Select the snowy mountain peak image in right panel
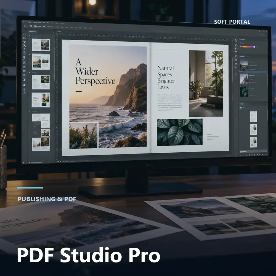The image size is (276, 276). tap(244, 79)
